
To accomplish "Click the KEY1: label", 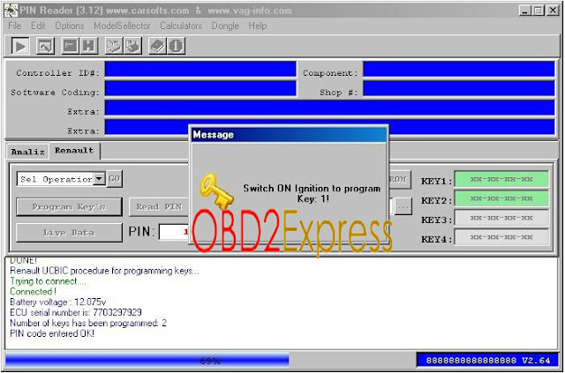I will pyautogui.click(x=436, y=181).
